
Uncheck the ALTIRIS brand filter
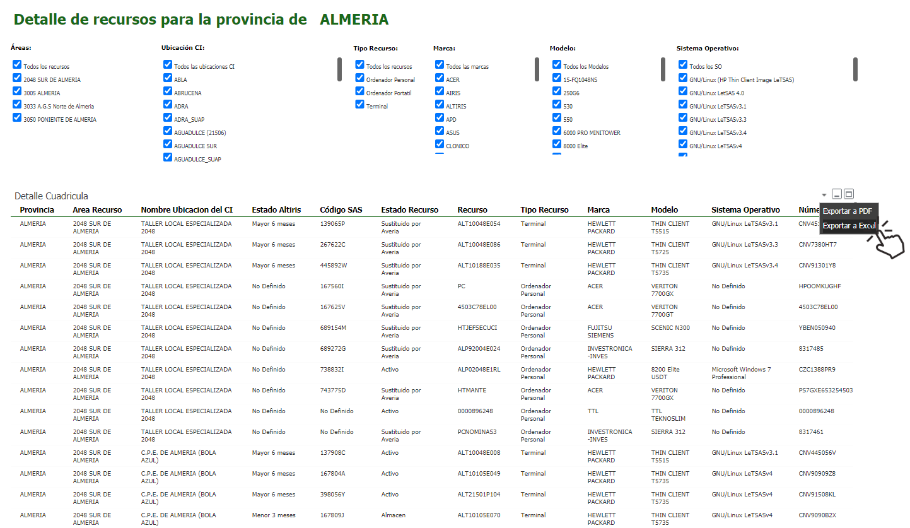click(x=440, y=104)
